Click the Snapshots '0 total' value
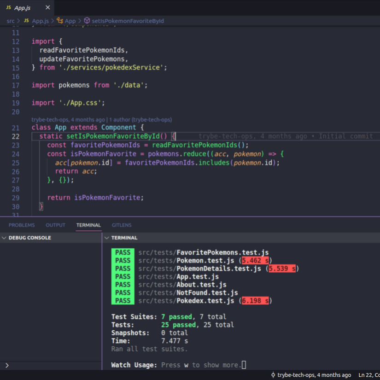Image resolution: width=380 pixels, height=380 pixels. pyautogui.click(x=175, y=333)
